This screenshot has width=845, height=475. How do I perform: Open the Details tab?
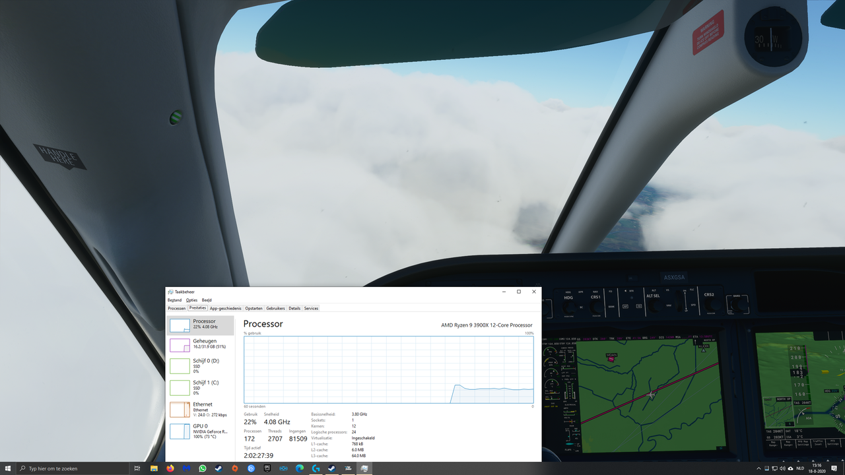[x=294, y=308]
